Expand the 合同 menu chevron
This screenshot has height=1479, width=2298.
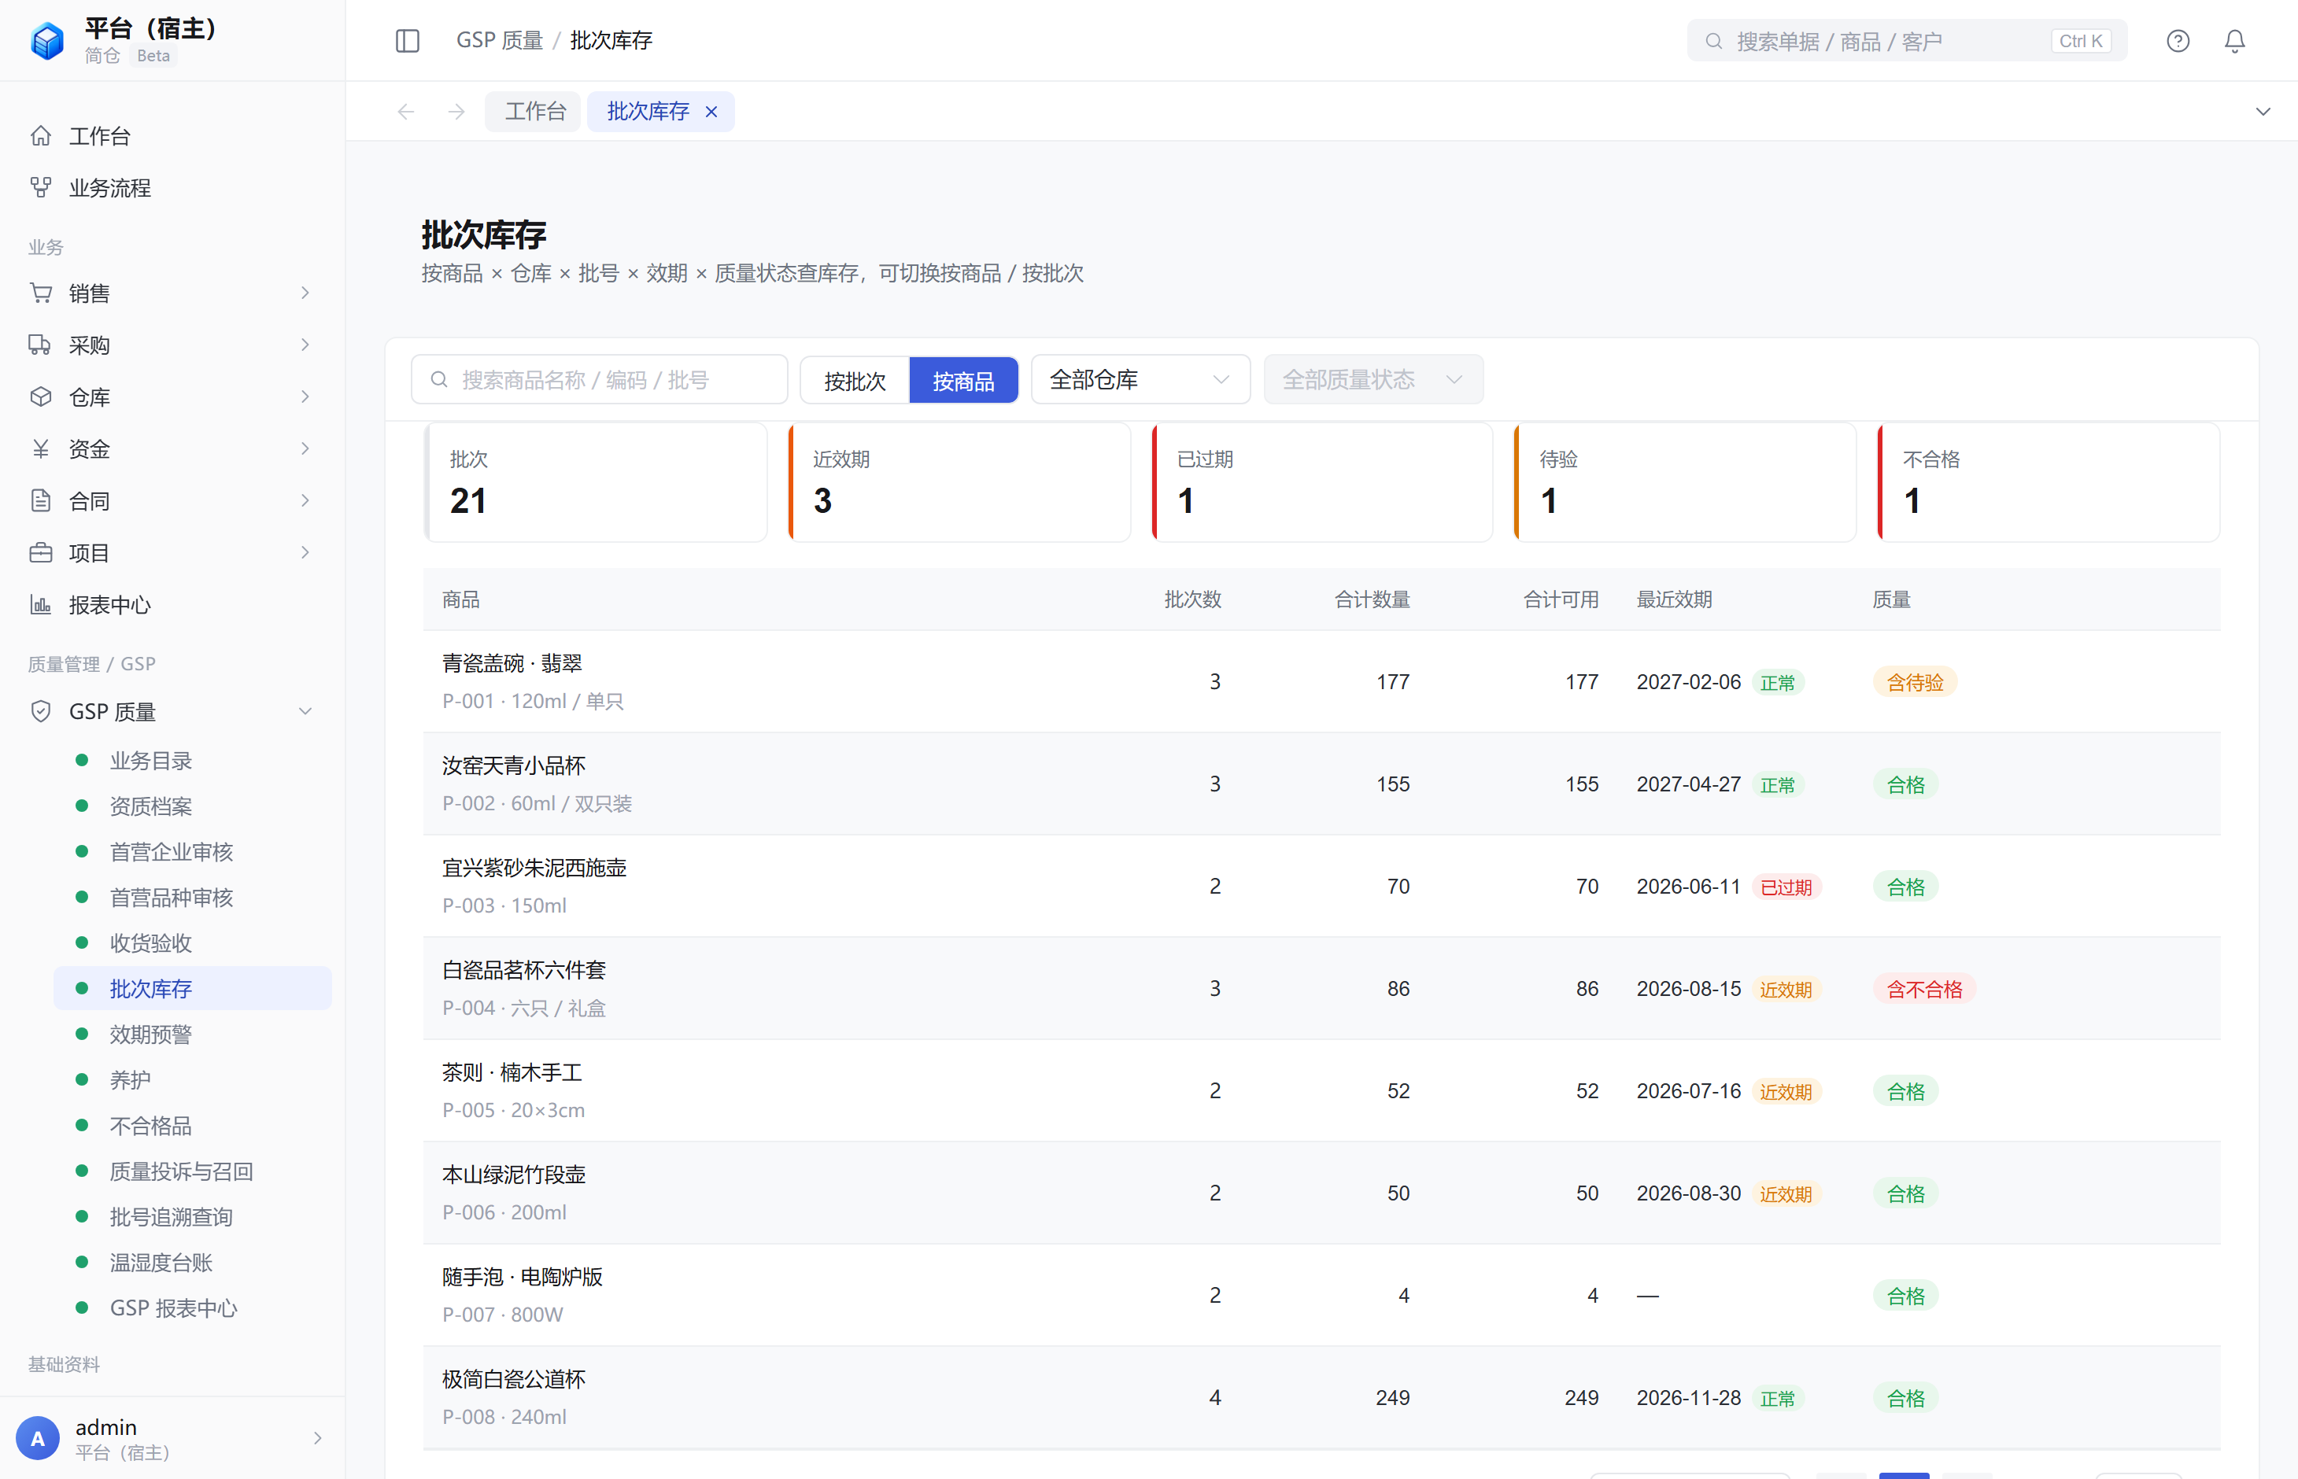305,500
